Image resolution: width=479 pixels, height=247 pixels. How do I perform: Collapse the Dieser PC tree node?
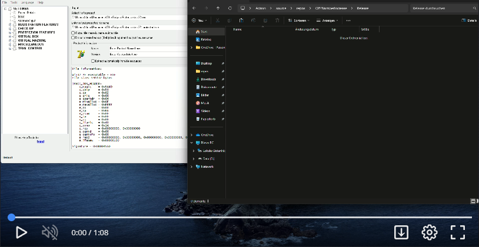click(x=191, y=143)
